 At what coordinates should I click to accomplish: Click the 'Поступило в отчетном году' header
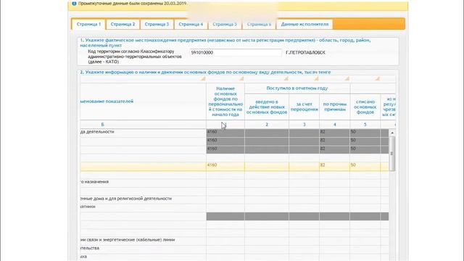pos(297,88)
